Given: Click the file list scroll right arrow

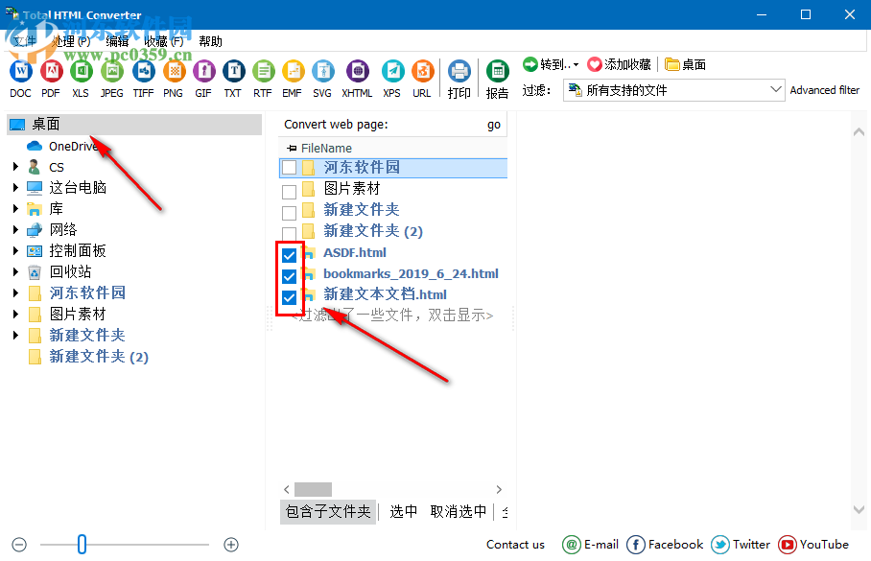Looking at the screenshot, I should pyautogui.click(x=499, y=489).
